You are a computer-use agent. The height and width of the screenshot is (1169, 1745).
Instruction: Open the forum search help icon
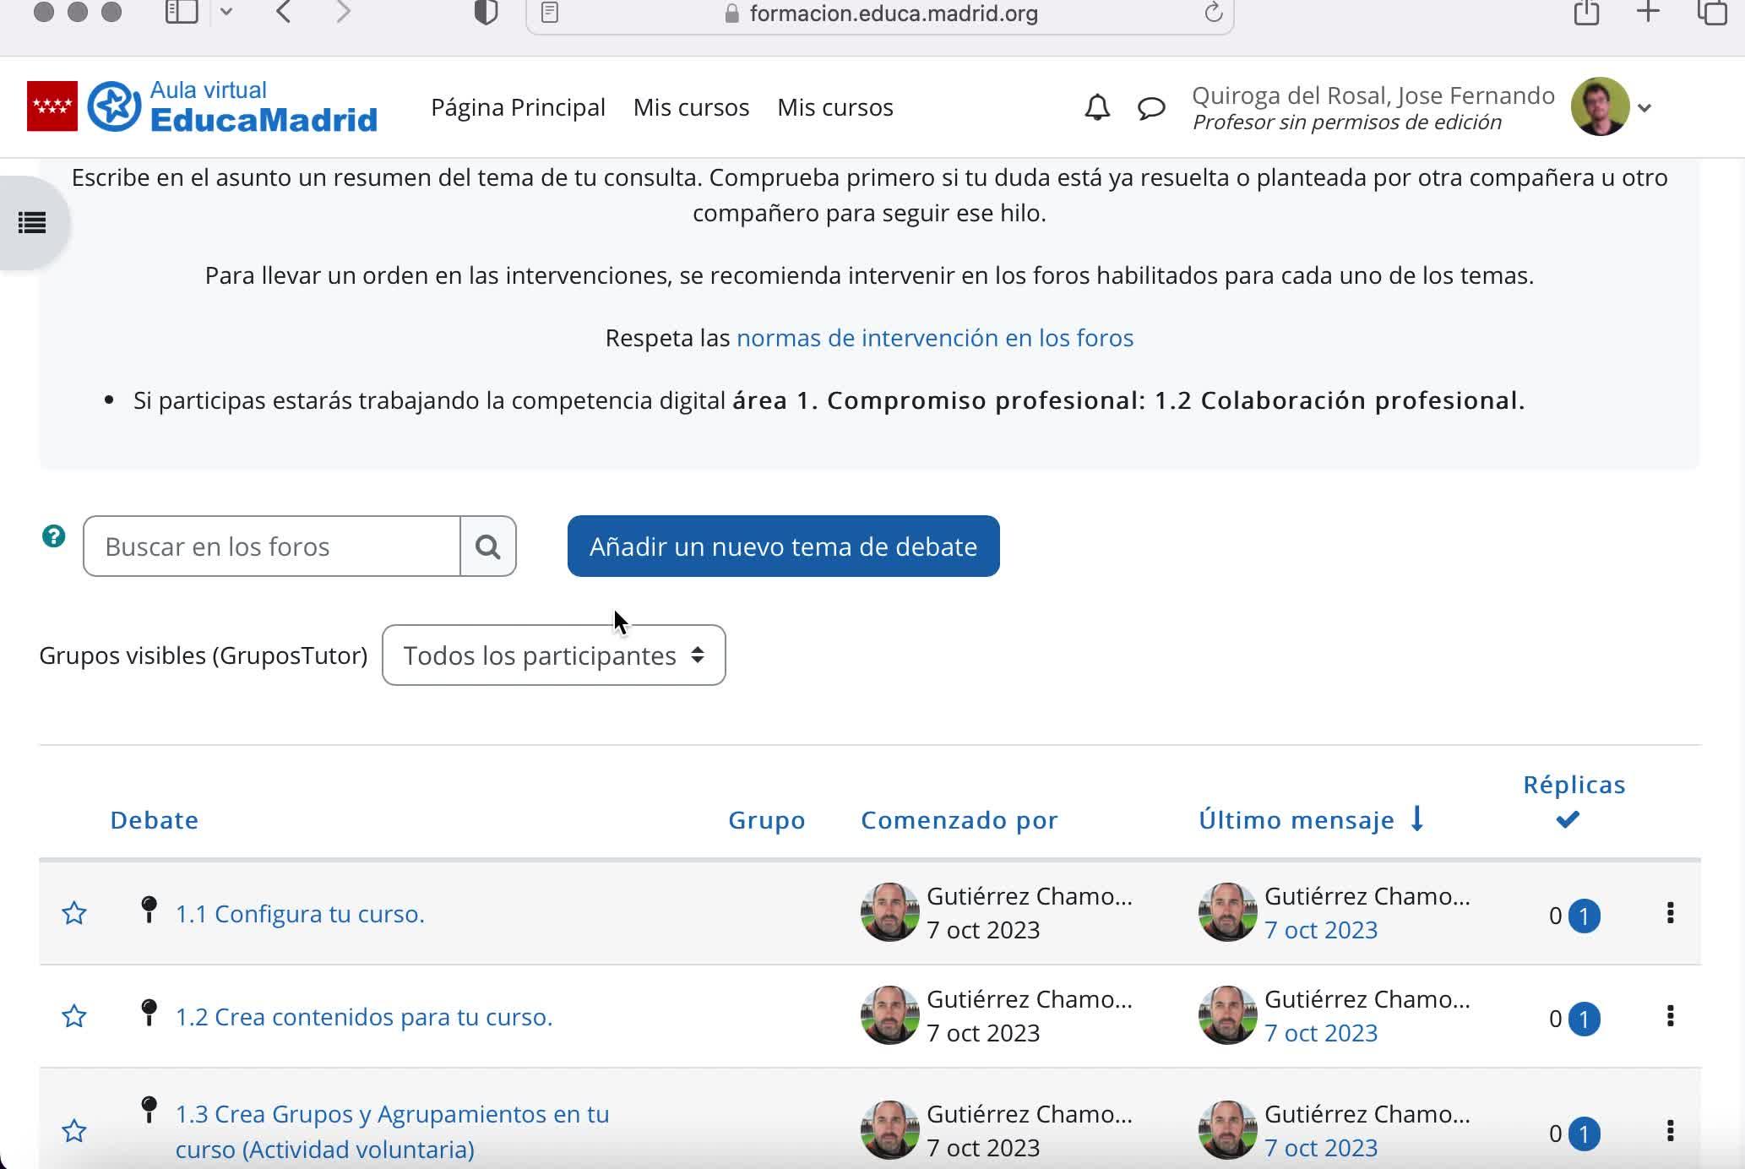(x=54, y=536)
